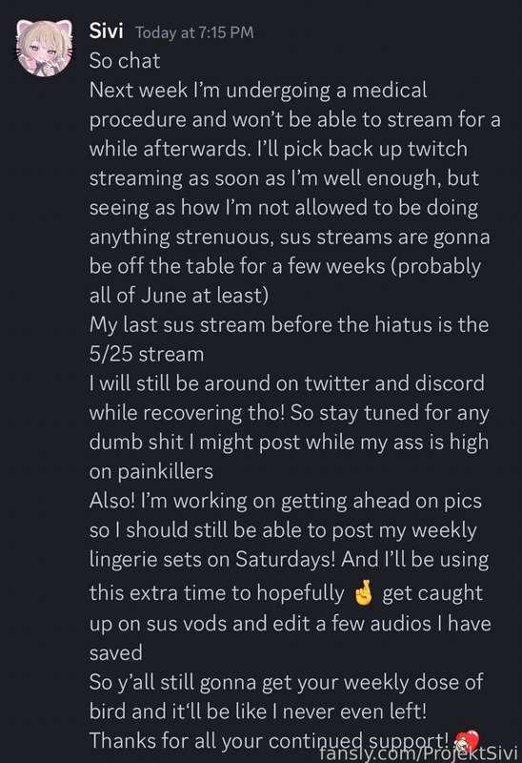Click the phrase Thanks for all your
This screenshot has height=763, width=522.
tap(176, 741)
